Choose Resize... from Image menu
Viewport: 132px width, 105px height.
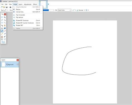(x=28, y=9)
